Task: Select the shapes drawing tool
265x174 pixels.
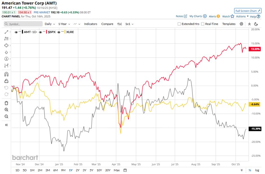Action: 6,45
